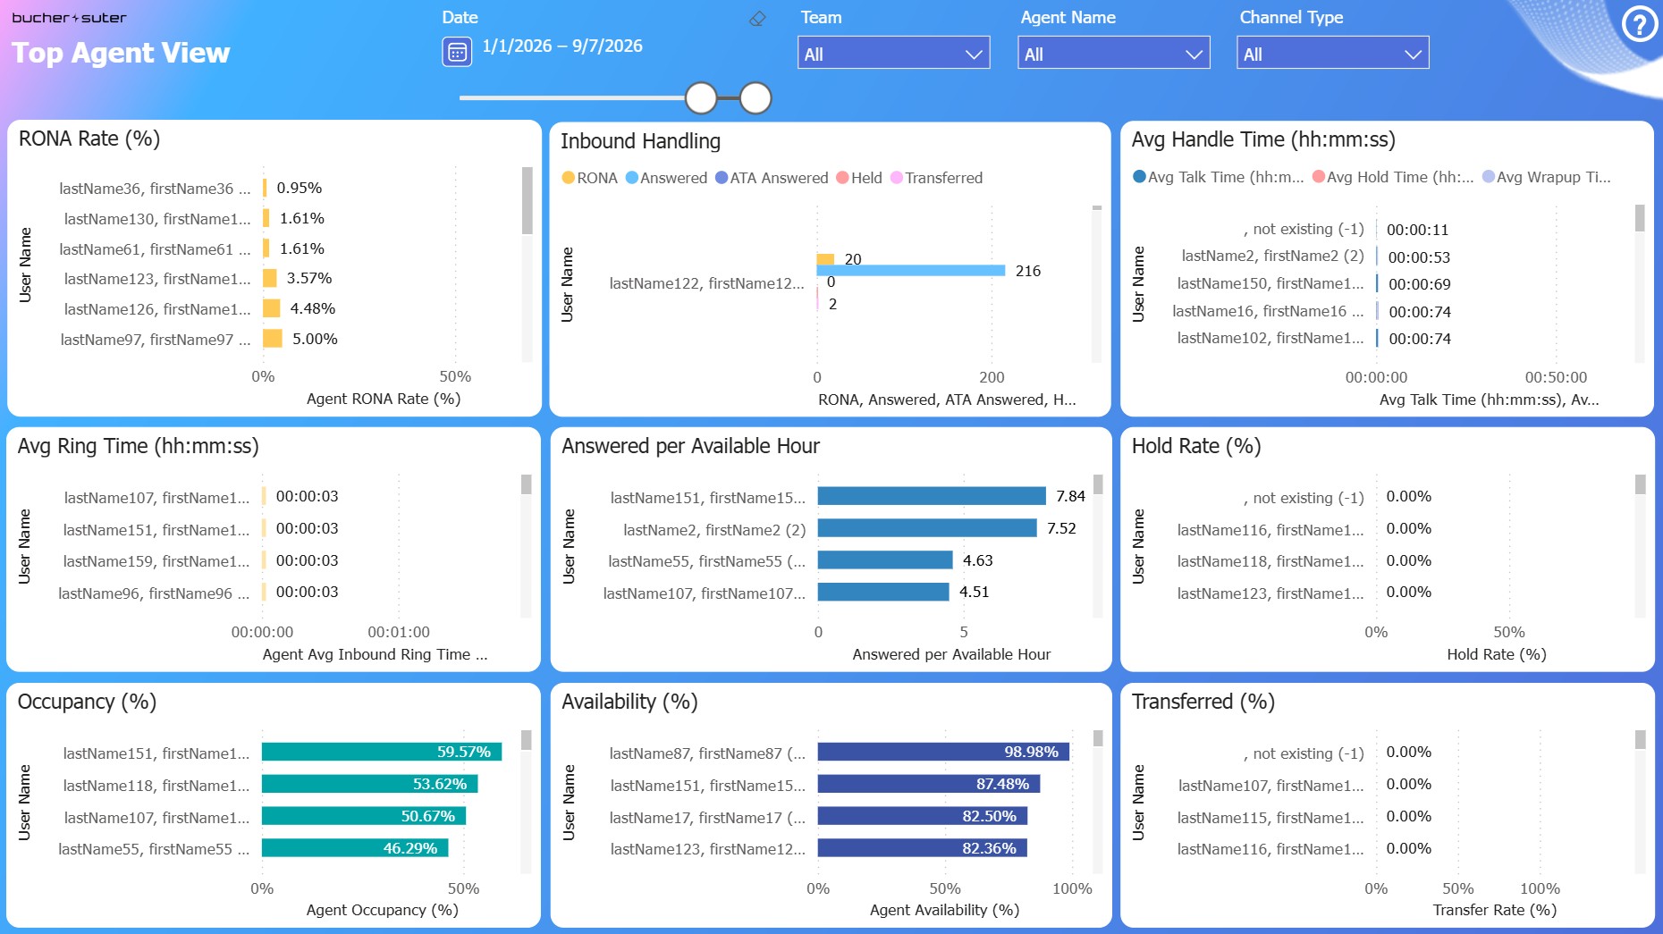1663x934 pixels.
Task: Select the Avg Talk Time legend entry
Action: [1219, 177]
